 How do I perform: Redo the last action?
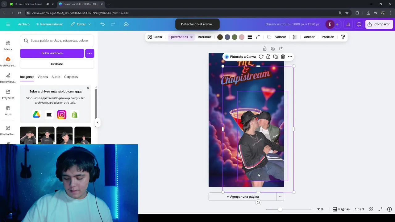pyautogui.click(x=113, y=24)
